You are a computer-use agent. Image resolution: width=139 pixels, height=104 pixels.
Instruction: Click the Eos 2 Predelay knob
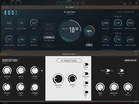9,23
